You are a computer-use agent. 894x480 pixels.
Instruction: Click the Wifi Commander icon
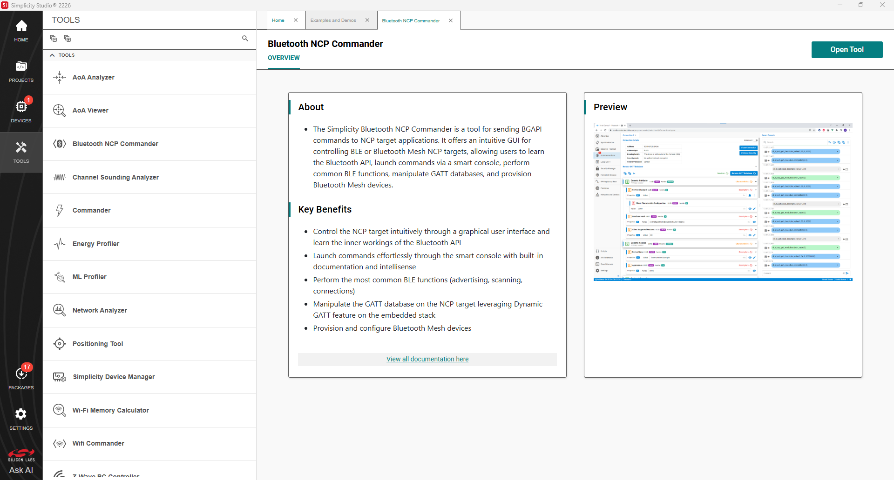pyautogui.click(x=60, y=443)
